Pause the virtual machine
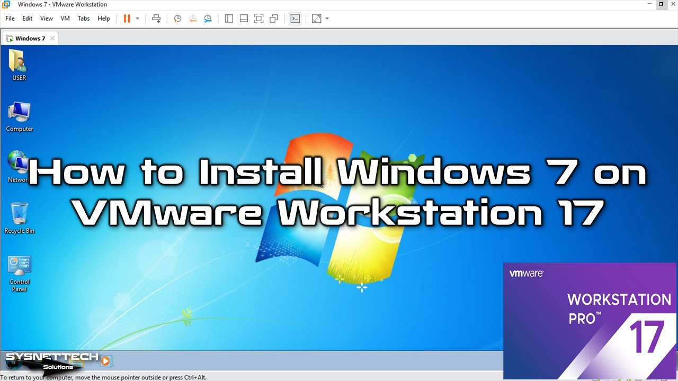Image resolution: width=678 pixels, height=381 pixels. pos(127,19)
